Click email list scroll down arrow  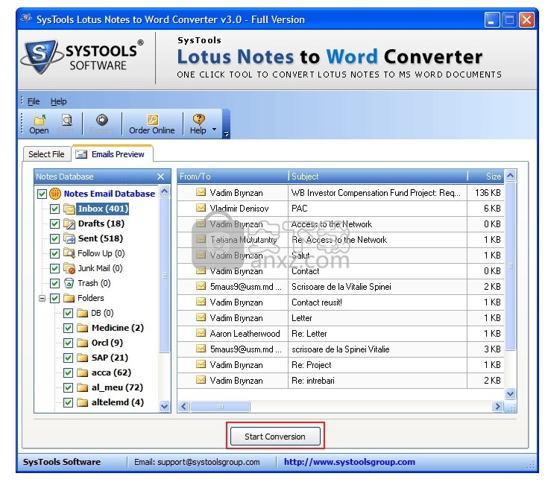pyautogui.click(x=510, y=394)
